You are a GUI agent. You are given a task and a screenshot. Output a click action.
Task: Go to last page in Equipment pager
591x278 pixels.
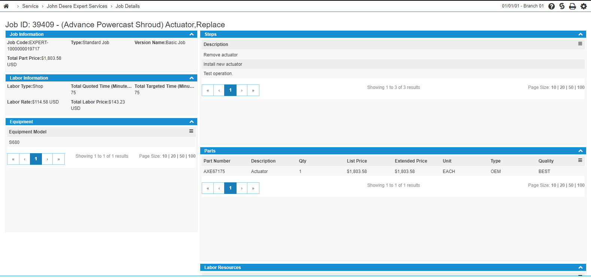tap(59, 159)
